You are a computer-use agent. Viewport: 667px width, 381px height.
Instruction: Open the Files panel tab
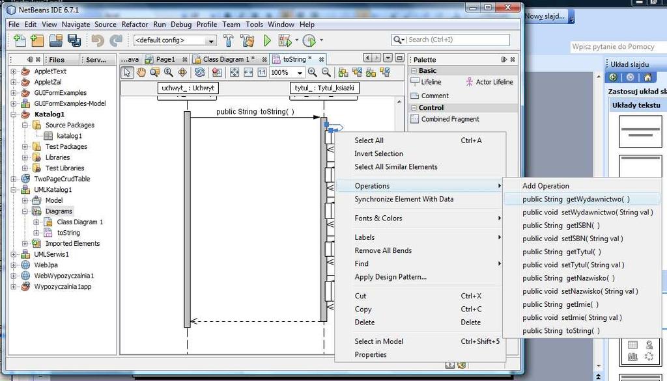56,60
